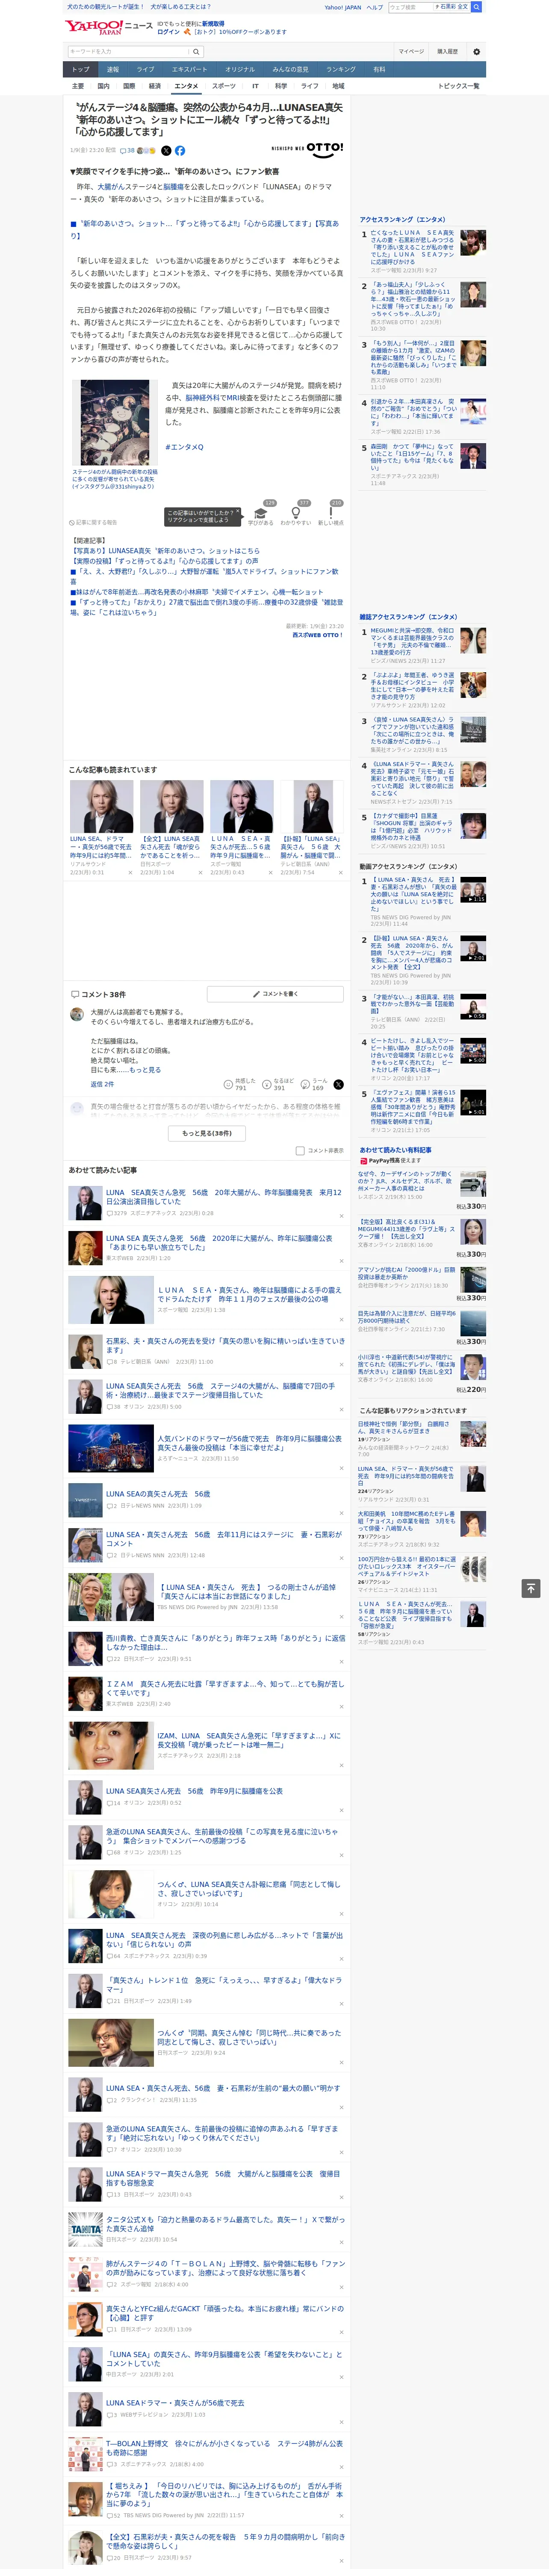Click the Yahoo! JAPAN news logo
549x2569 pixels.
108,27
